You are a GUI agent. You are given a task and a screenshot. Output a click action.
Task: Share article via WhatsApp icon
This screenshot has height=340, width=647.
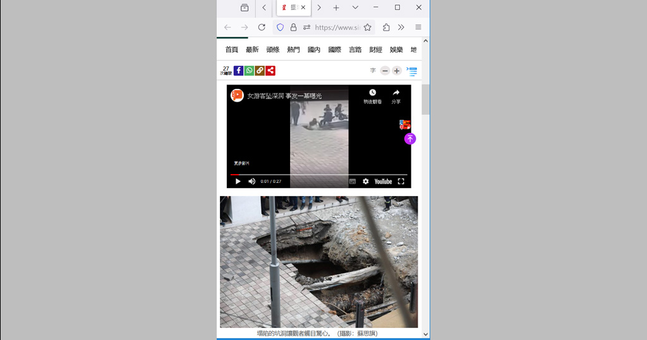coord(249,71)
